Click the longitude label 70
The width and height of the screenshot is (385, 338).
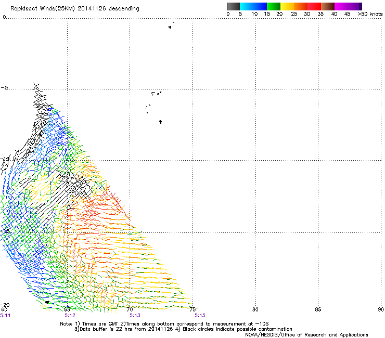(130, 309)
